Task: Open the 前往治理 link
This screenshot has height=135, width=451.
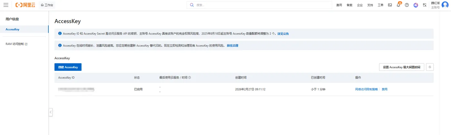Action: tap(232, 45)
